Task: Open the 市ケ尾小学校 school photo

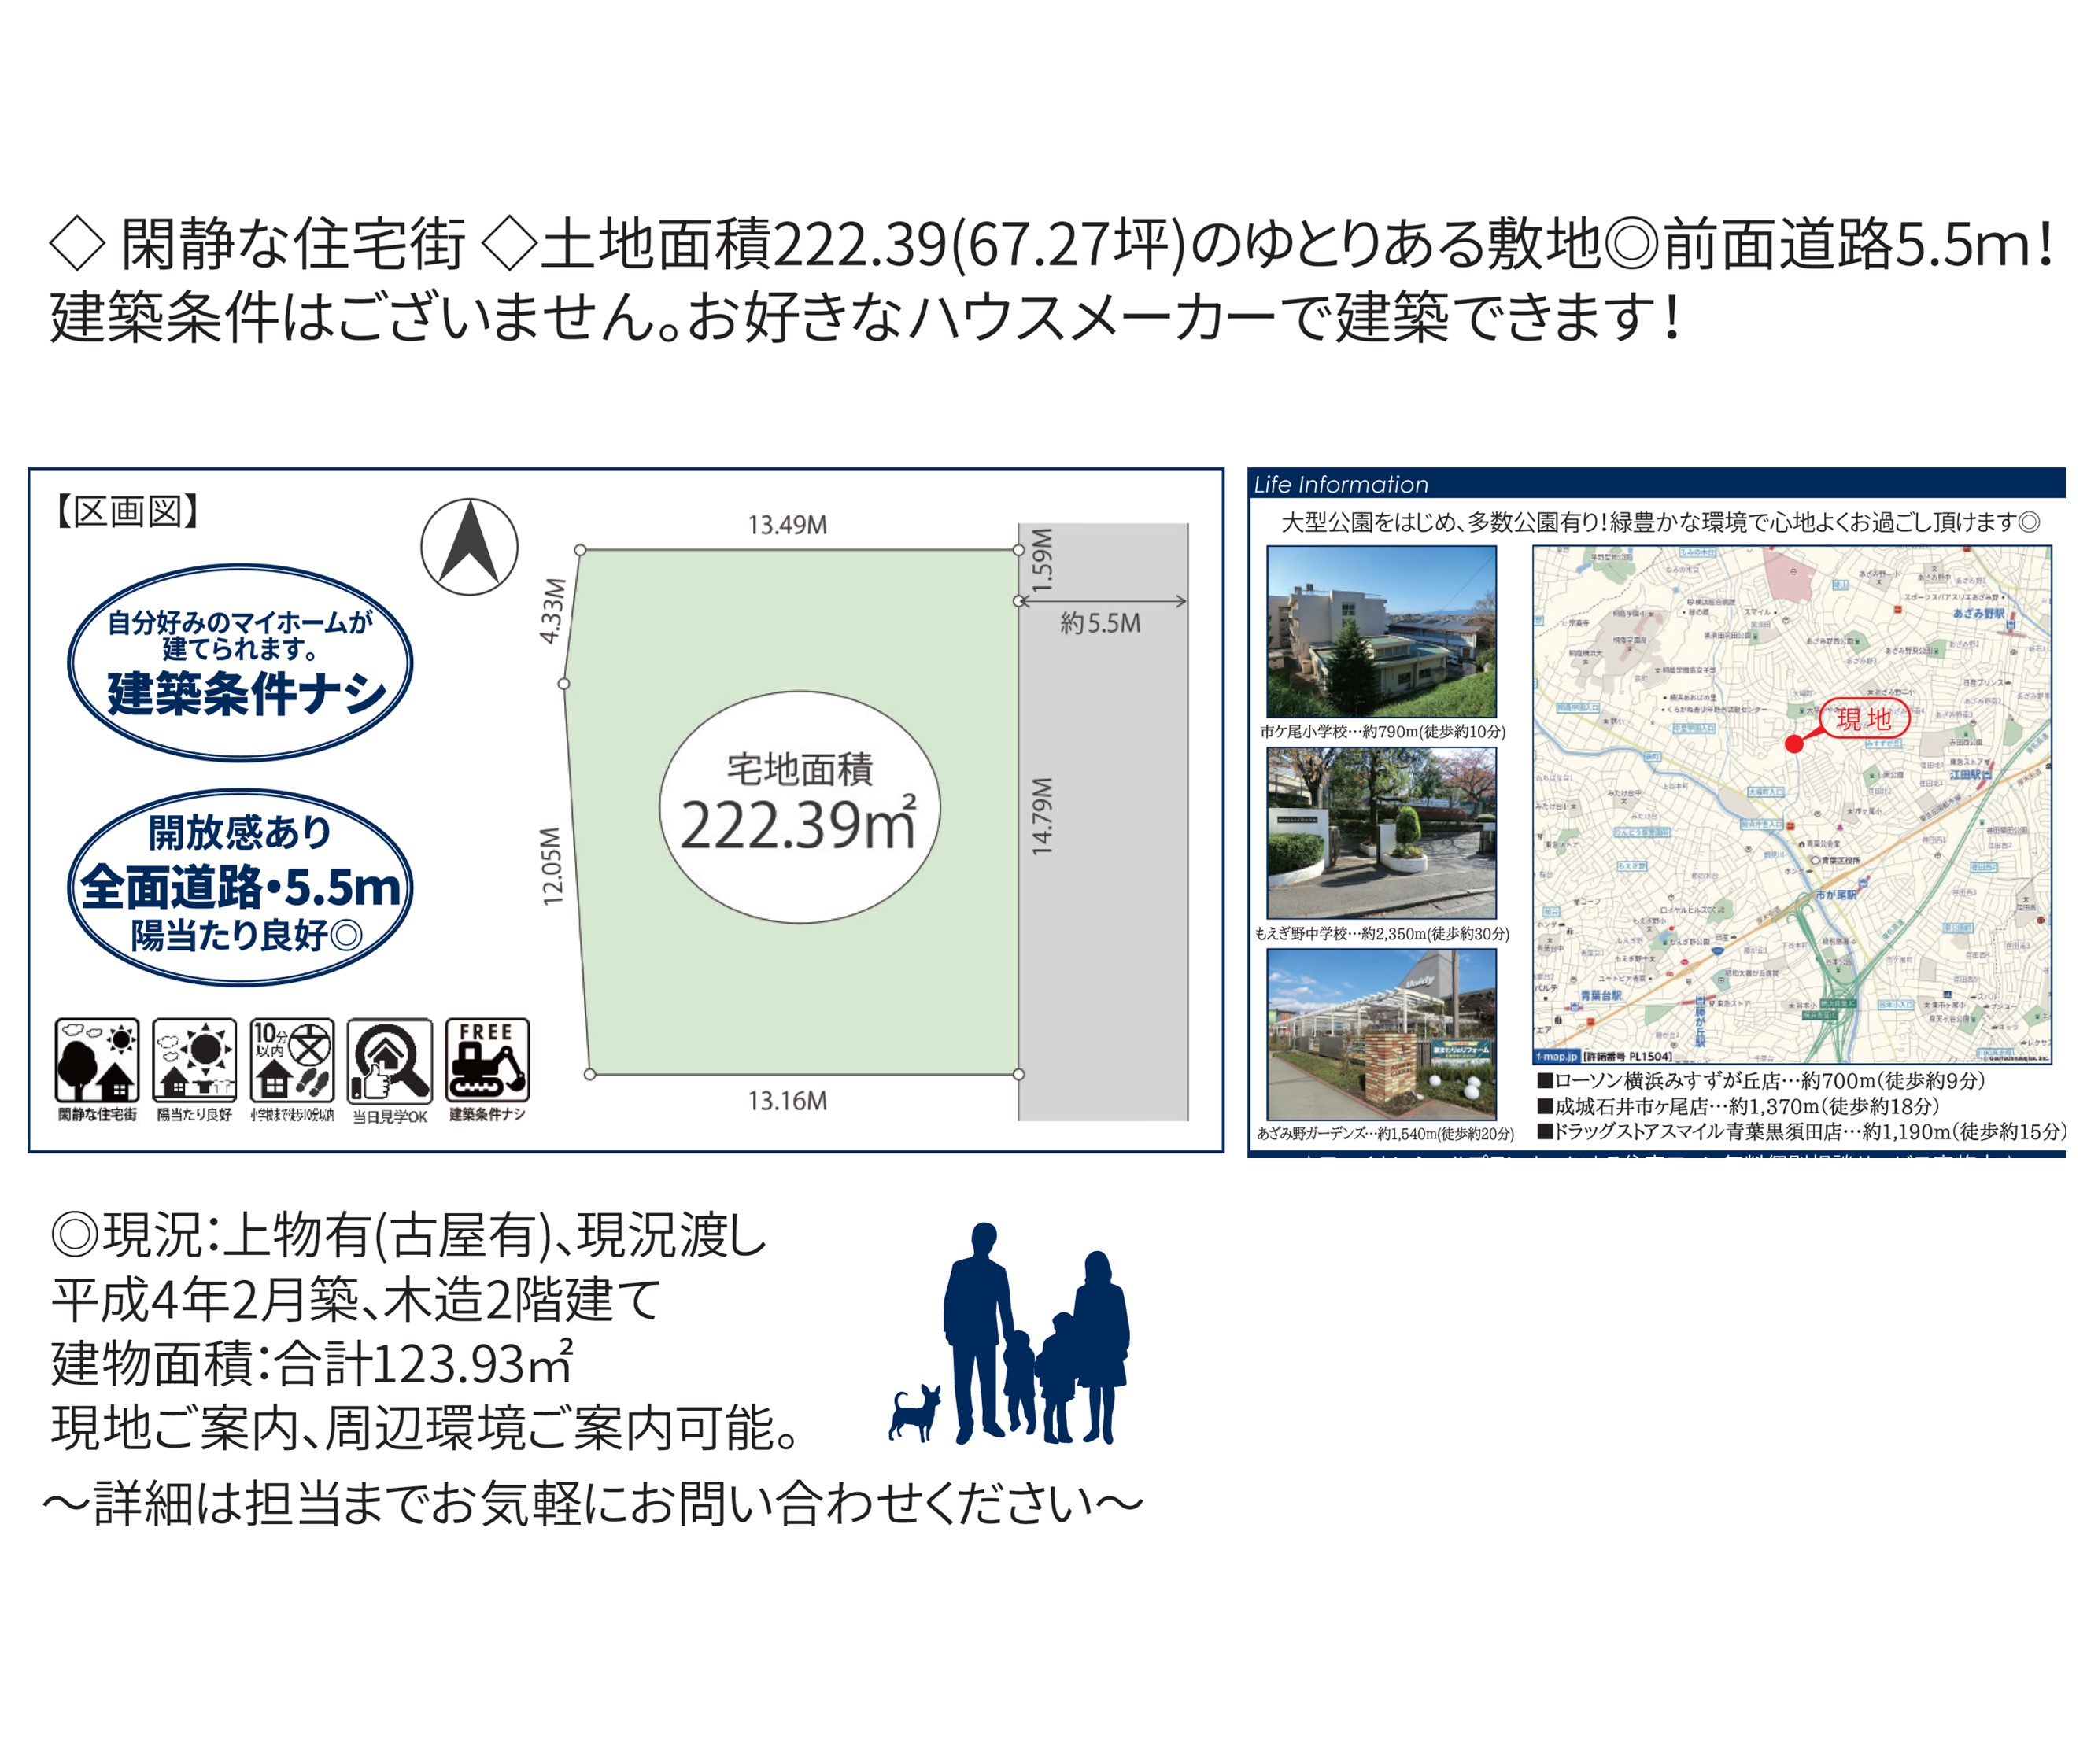Action: coord(1381,631)
